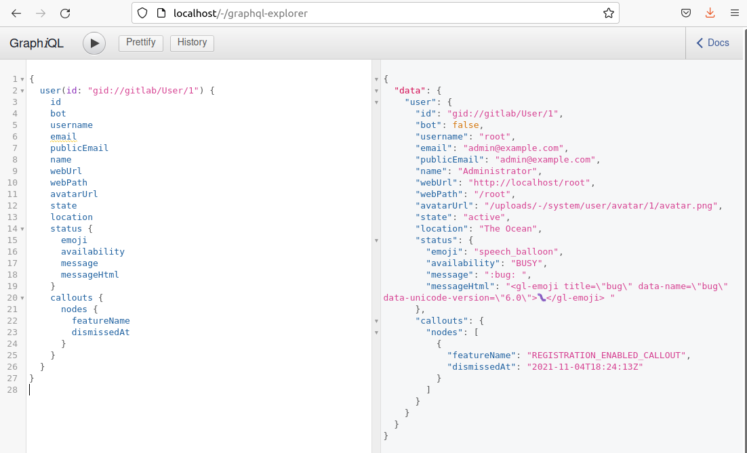Open the browser downloads icon
This screenshot has width=747, height=453.
pyautogui.click(x=710, y=13)
